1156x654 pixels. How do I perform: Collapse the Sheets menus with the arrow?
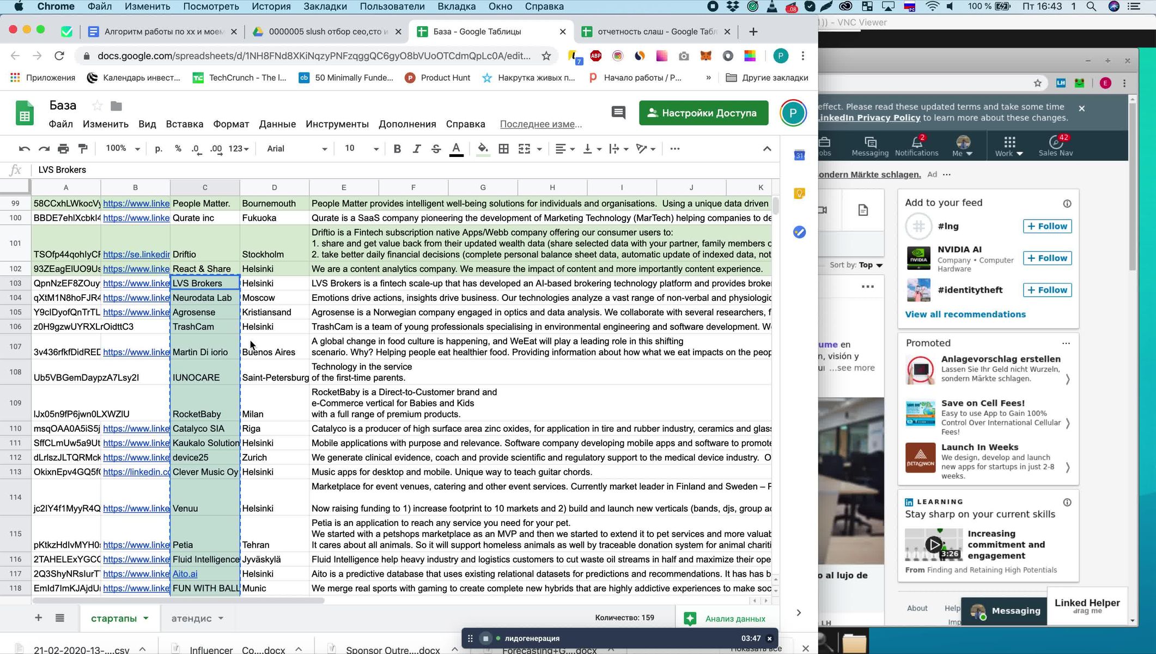[767, 149]
